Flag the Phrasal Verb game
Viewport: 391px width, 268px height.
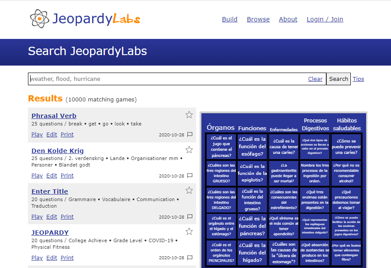[190, 135]
